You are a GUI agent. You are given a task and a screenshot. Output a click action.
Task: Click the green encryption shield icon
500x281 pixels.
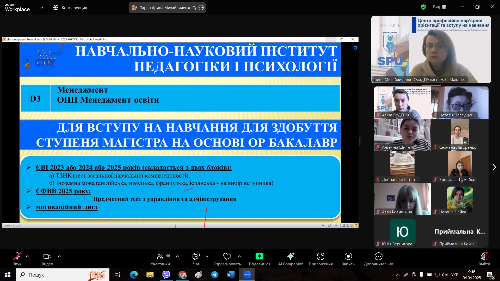pos(423,7)
